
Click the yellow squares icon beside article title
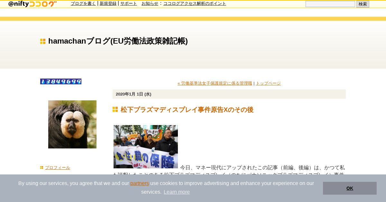coord(115,110)
